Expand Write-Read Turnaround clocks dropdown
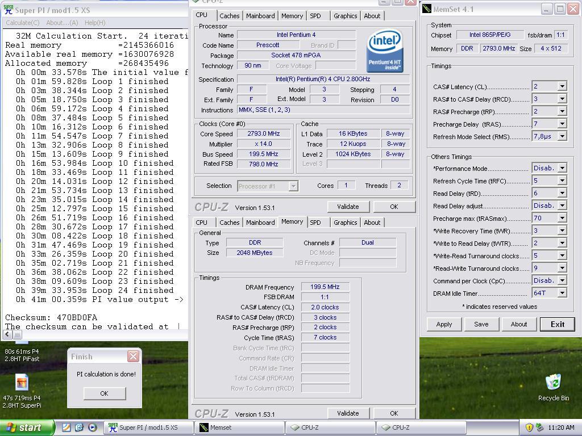This screenshot has height=436, width=582. (x=562, y=255)
